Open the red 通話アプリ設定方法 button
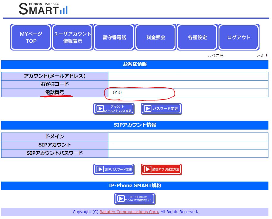Image resolution: width=272 pixels, height=219 pixels. click(x=161, y=169)
